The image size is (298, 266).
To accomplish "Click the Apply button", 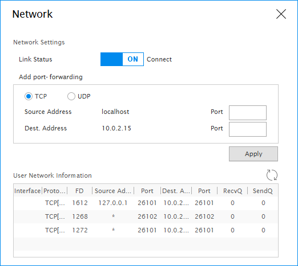I will (x=253, y=154).
